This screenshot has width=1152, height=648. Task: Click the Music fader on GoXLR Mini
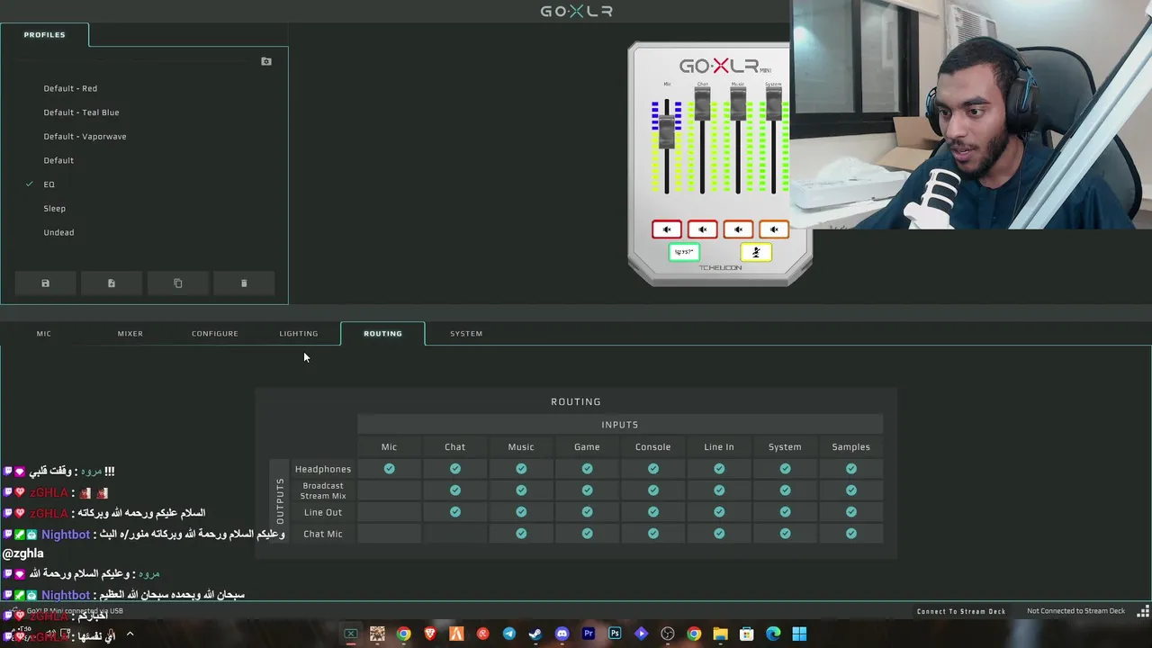point(738,103)
